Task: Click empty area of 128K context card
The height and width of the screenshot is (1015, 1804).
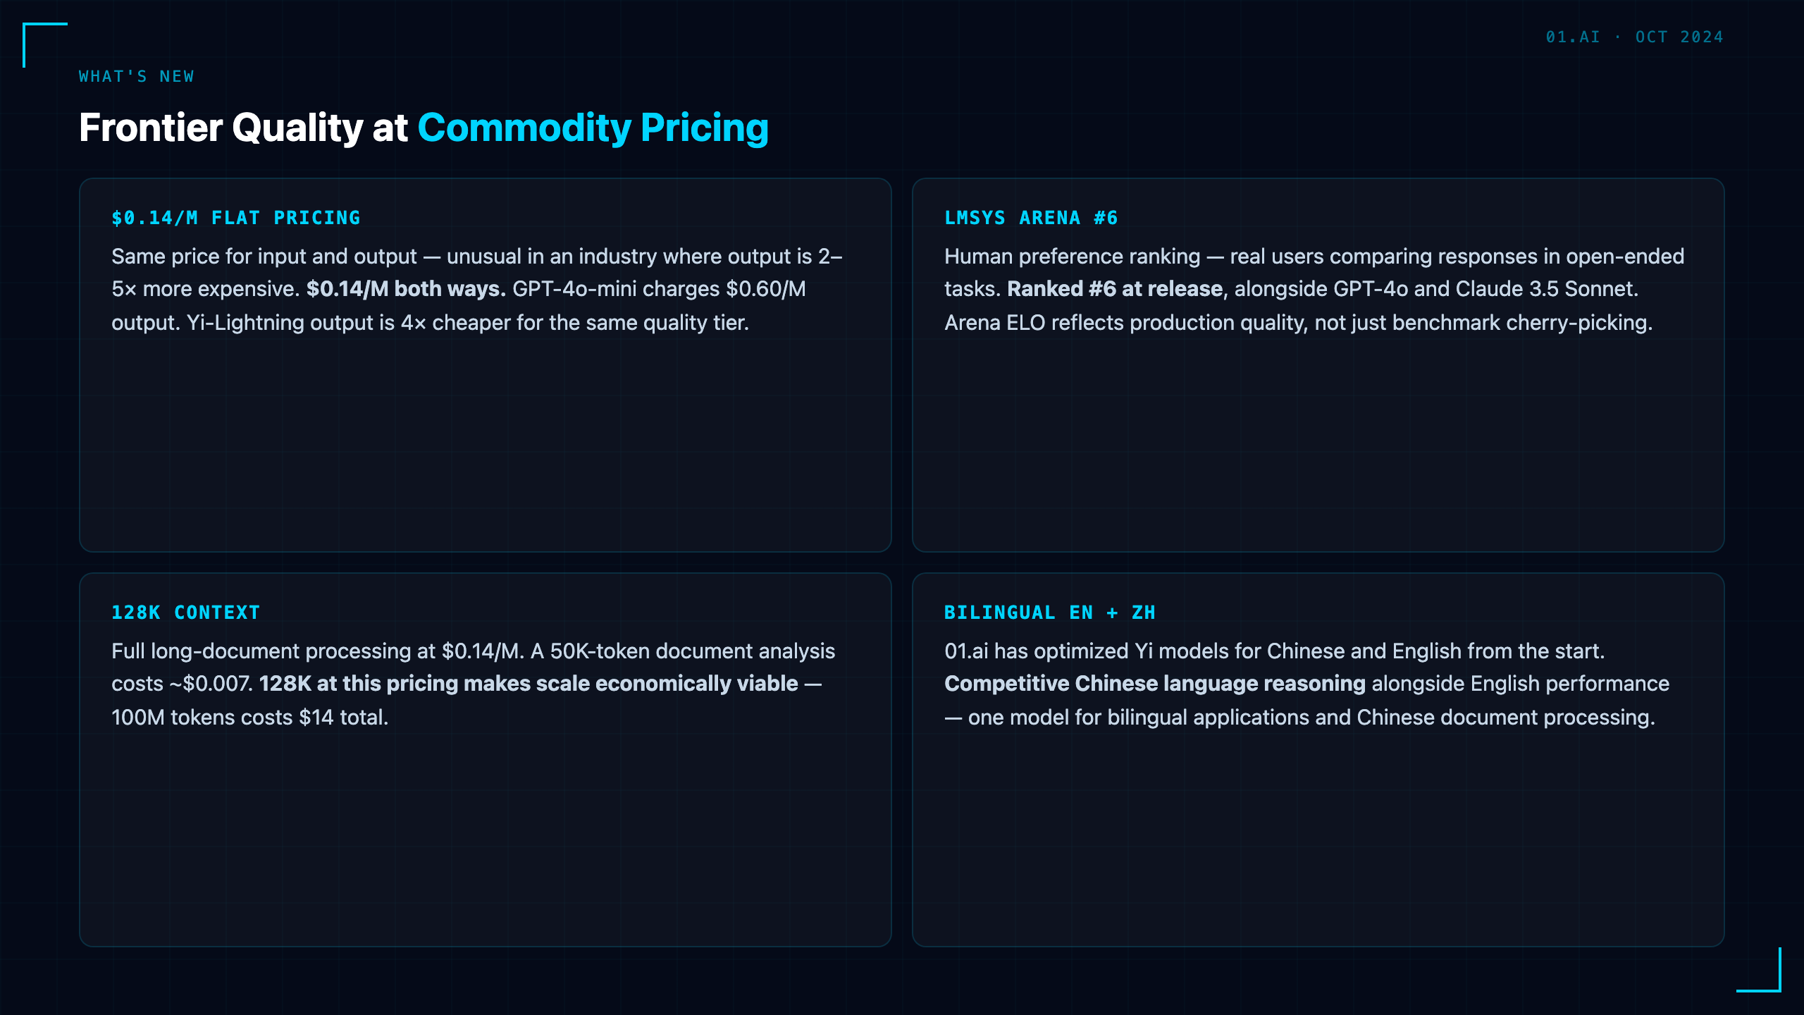Action: click(485, 839)
